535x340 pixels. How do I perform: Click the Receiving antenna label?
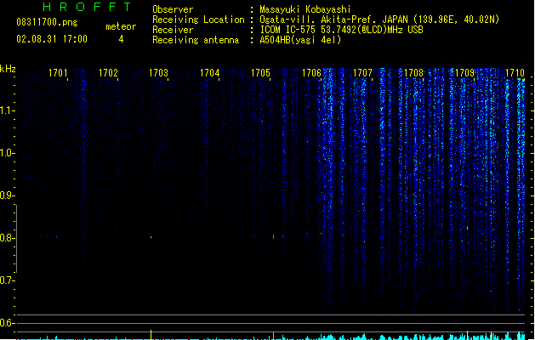196,40
